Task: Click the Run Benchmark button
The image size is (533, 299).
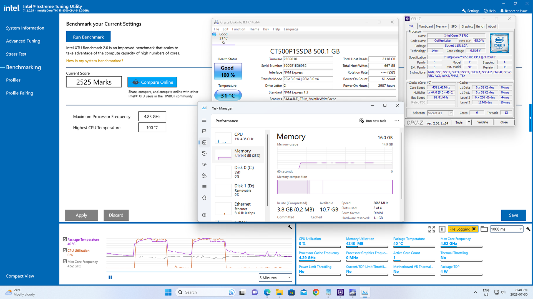Action: click(88, 37)
